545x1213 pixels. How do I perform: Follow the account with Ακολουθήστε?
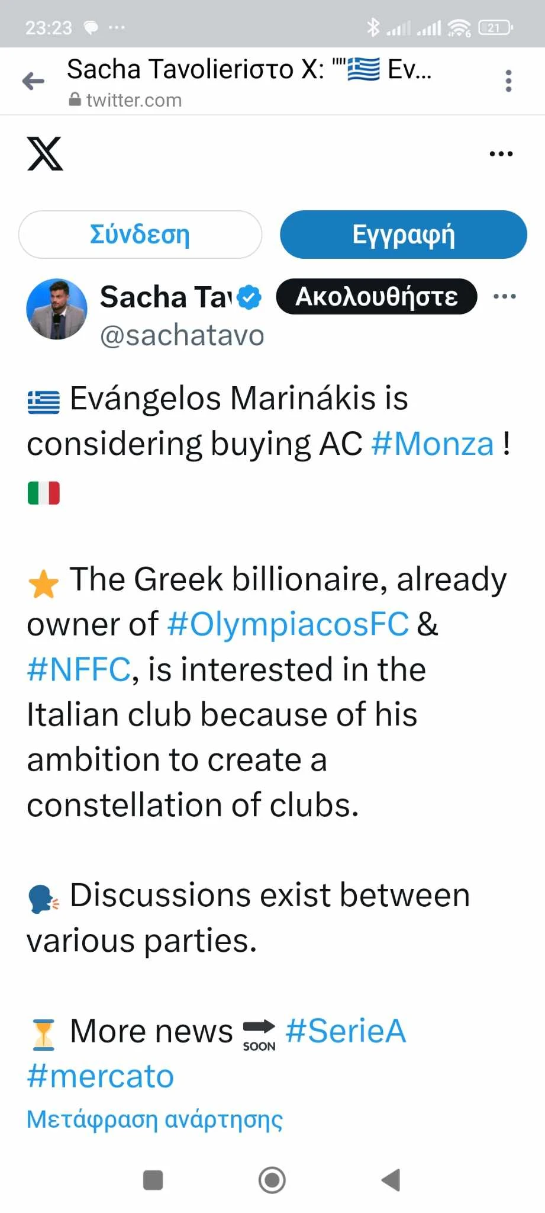(x=376, y=296)
